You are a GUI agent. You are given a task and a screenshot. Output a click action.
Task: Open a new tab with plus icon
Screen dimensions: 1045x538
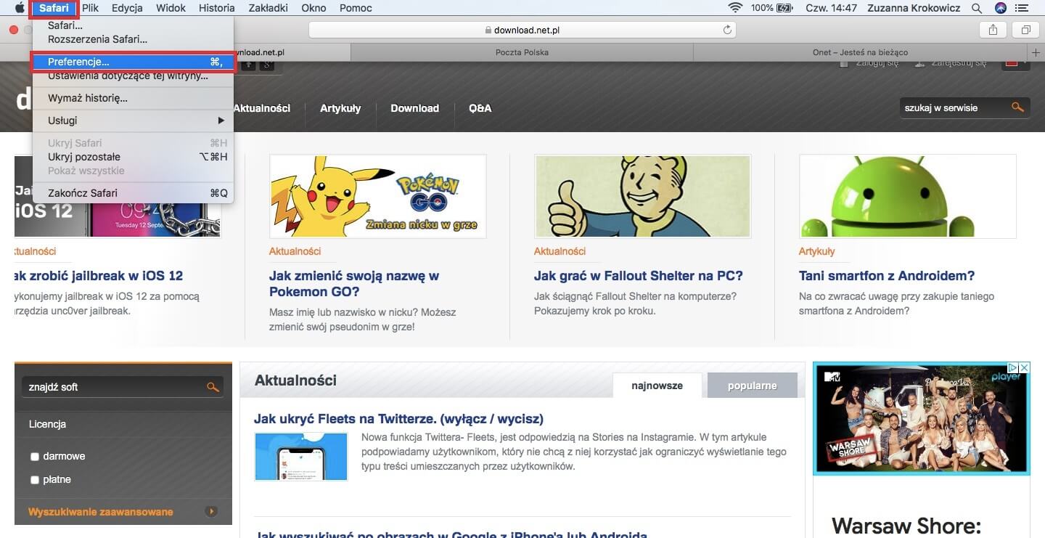[1036, 52]
